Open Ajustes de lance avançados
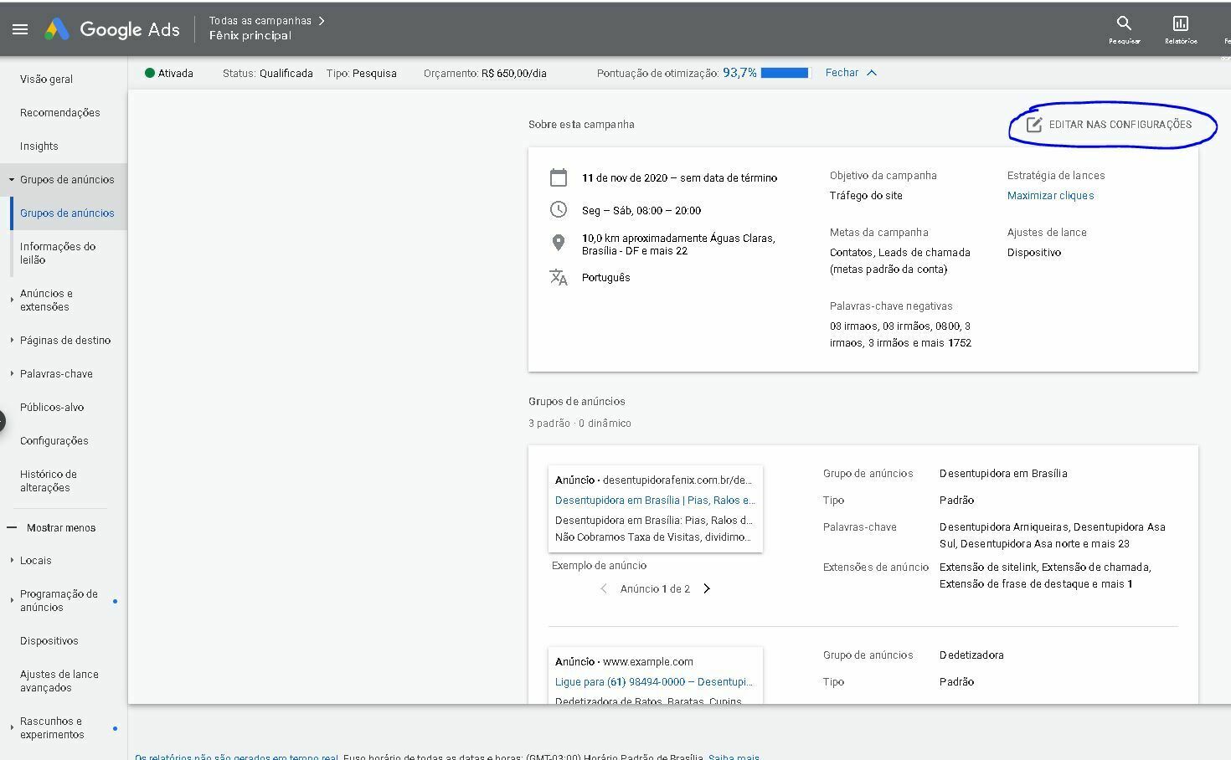 click(59, 680)
